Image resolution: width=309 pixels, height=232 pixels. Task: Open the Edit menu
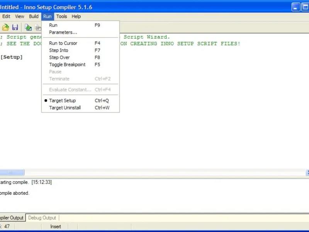pyautogui.click(x=6, y=16)
